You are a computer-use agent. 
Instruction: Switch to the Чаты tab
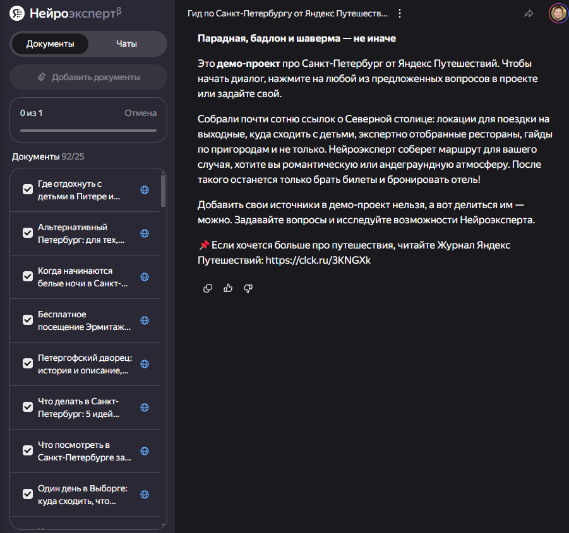pos(126,44)
